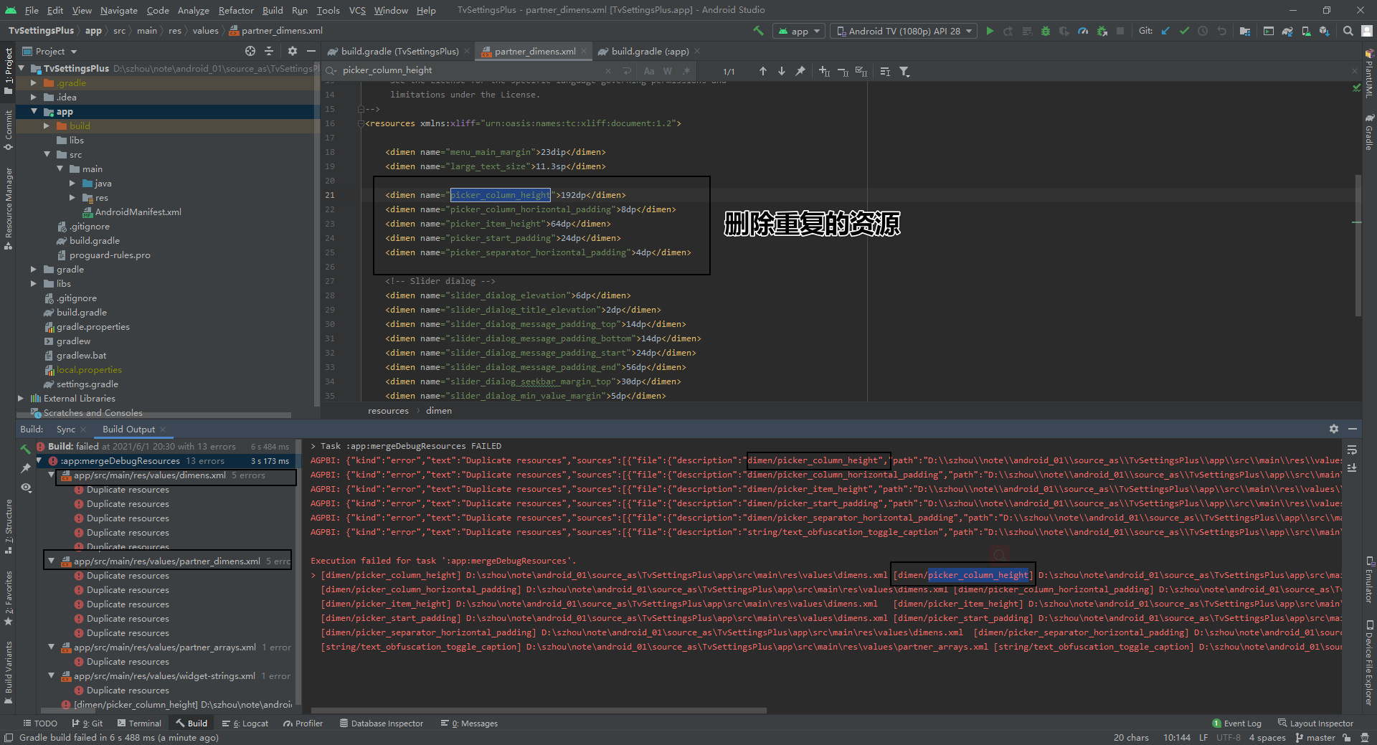
Task: Hide the Project panel with the minus icon
Action: point(311,51)
